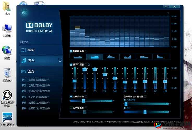The height and width of the screenshot is (130, 192).
Task: Toggle the 图示均衡器 checkbox
Action: pos(71,64)
